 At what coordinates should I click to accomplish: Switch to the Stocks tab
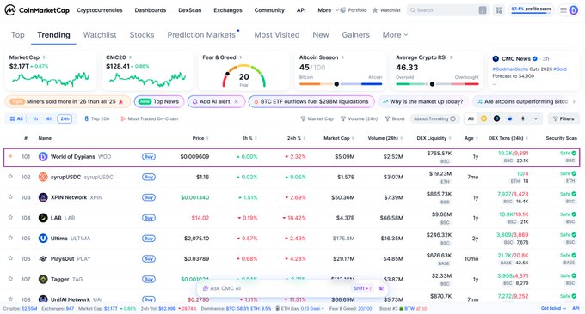pos(142,35)
